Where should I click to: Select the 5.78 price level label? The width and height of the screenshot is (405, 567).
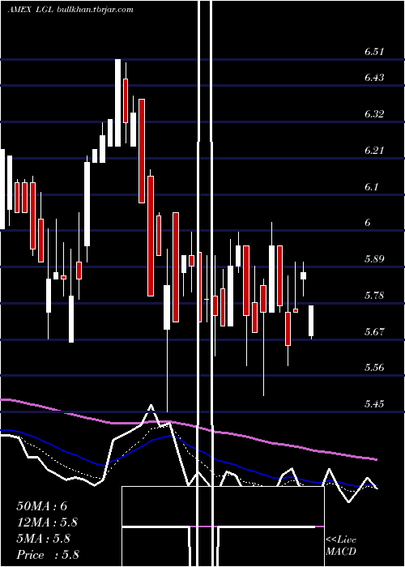coord(374,296)
